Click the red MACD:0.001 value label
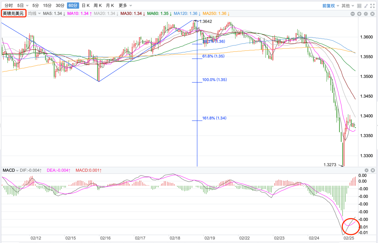 (x=89, y=170)
